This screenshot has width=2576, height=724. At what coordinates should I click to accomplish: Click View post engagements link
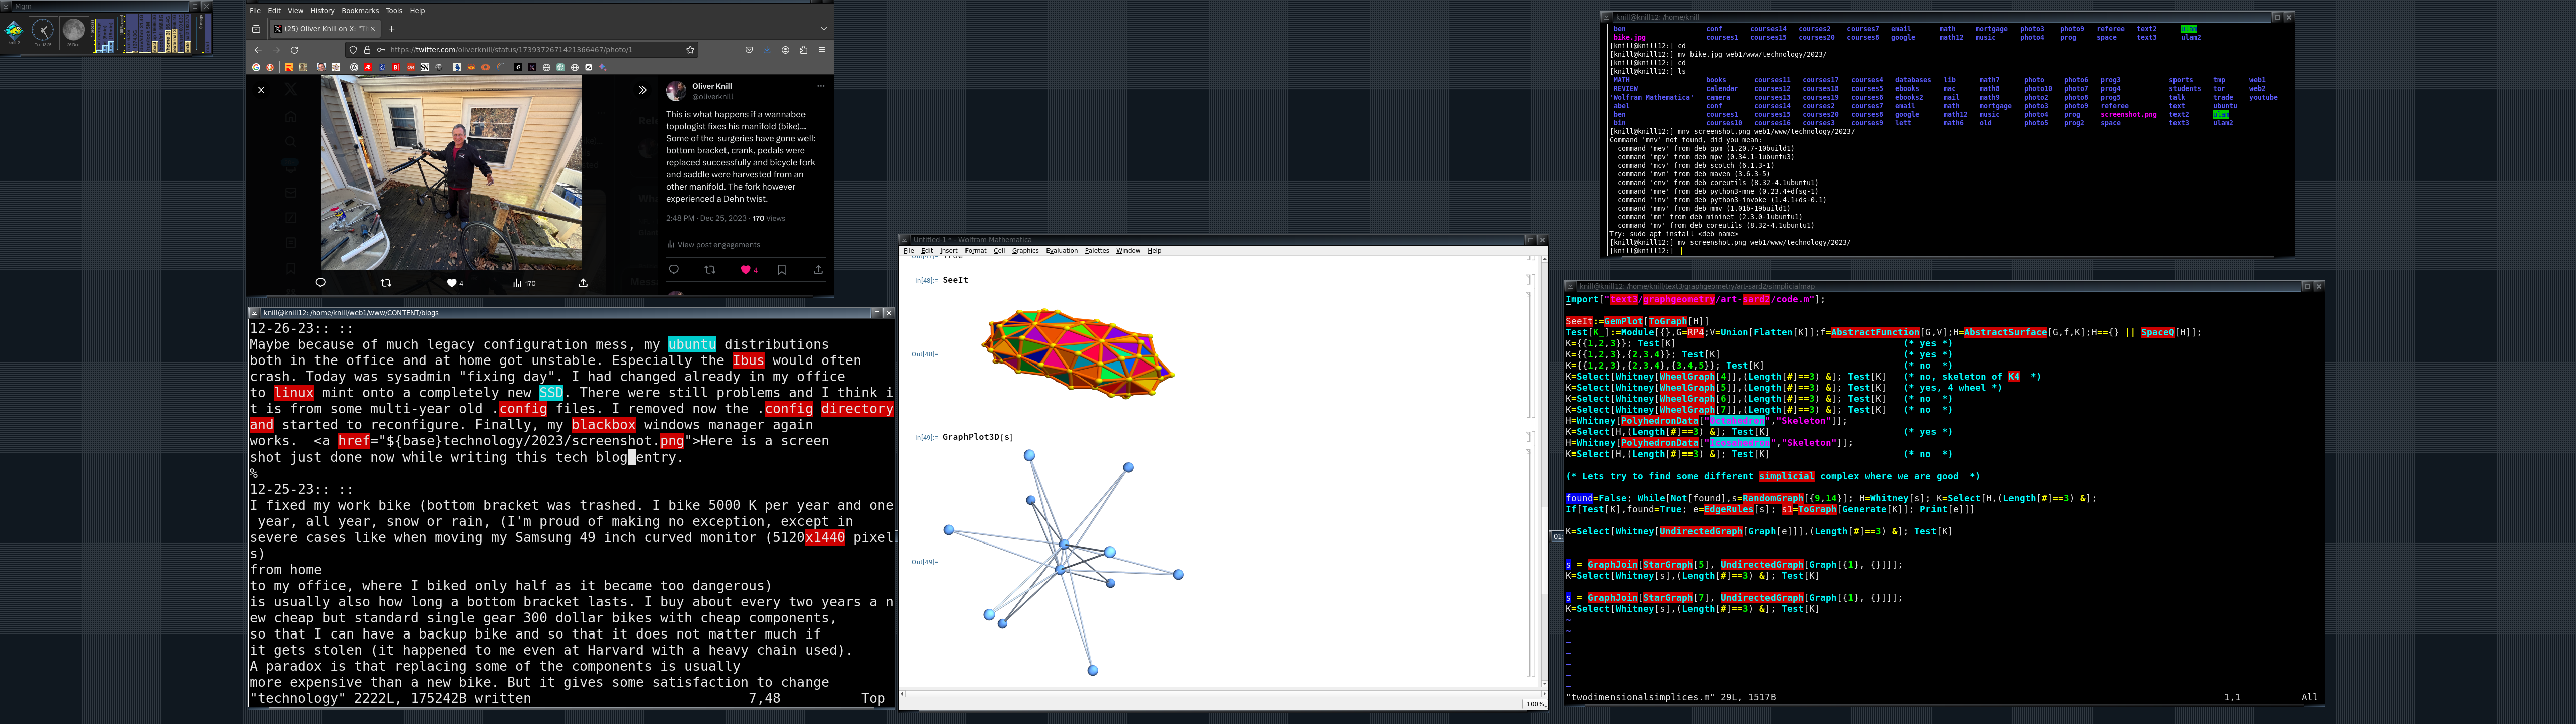click(x=718, y=245)
